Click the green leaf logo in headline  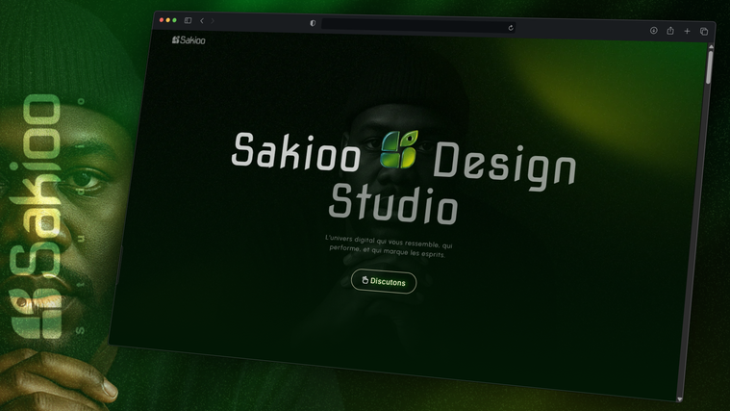click(398, 149)
